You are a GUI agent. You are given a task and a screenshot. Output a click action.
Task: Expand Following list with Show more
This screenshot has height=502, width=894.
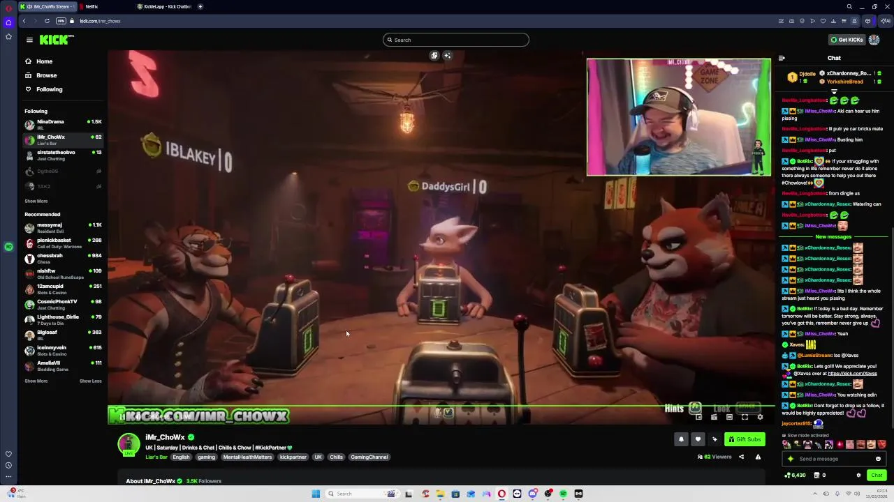click(x=36, y=201)
